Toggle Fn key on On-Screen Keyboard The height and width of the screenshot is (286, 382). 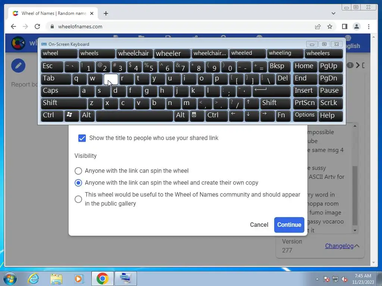[284, 116]
